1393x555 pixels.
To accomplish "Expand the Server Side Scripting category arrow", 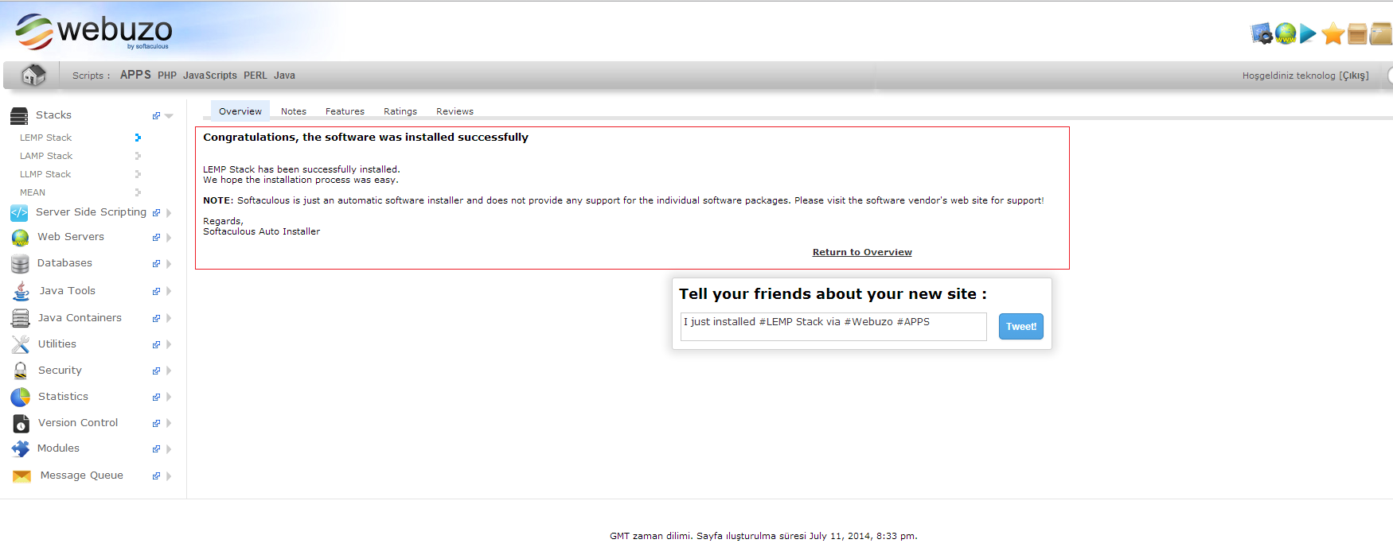I will pyautogui.click(x=169, y=213).
